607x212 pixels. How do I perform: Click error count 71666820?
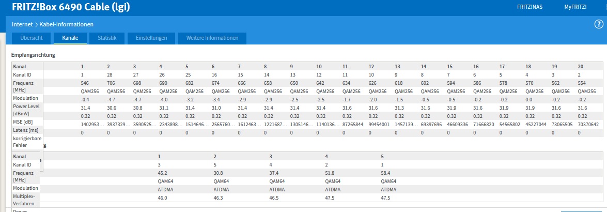(x=484, y=125)
